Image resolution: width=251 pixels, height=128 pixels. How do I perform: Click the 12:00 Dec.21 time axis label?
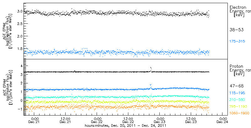coord(65,121)
